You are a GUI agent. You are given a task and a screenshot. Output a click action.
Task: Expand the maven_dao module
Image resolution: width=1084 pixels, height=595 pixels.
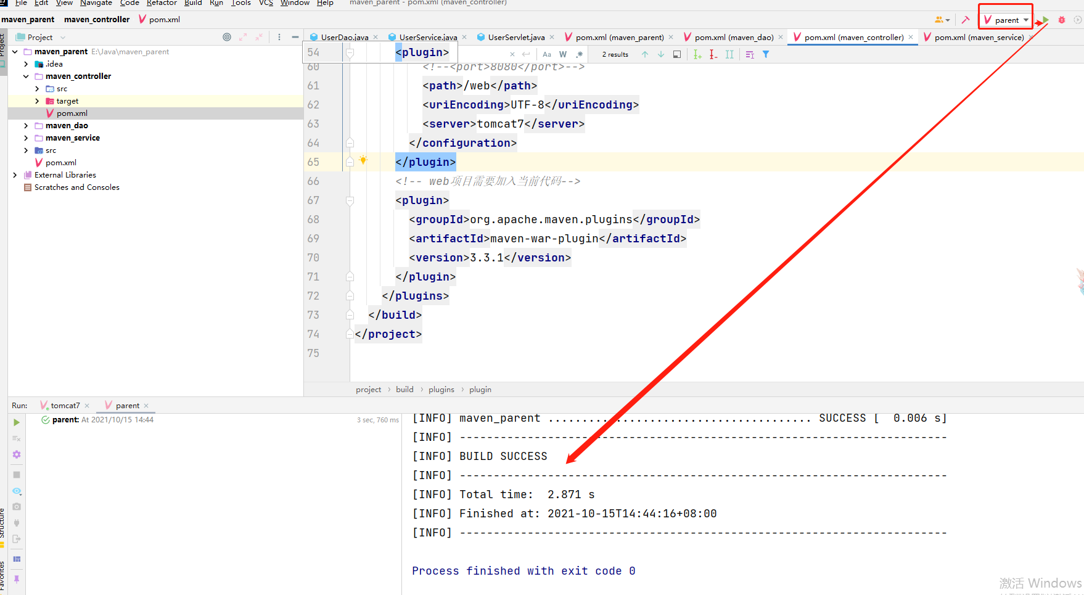point(26,126)
